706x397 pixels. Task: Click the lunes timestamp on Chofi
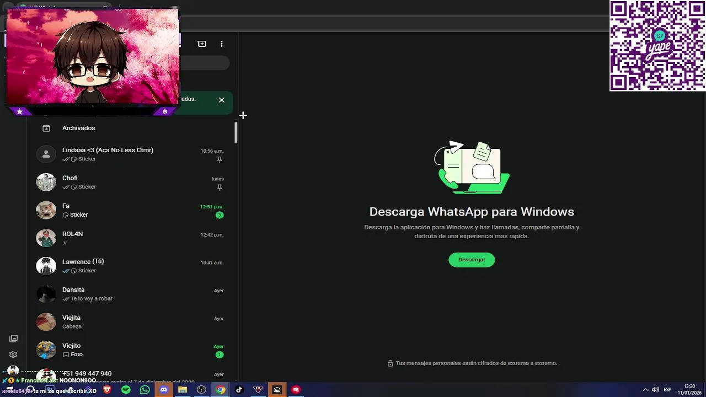(218, 179)
